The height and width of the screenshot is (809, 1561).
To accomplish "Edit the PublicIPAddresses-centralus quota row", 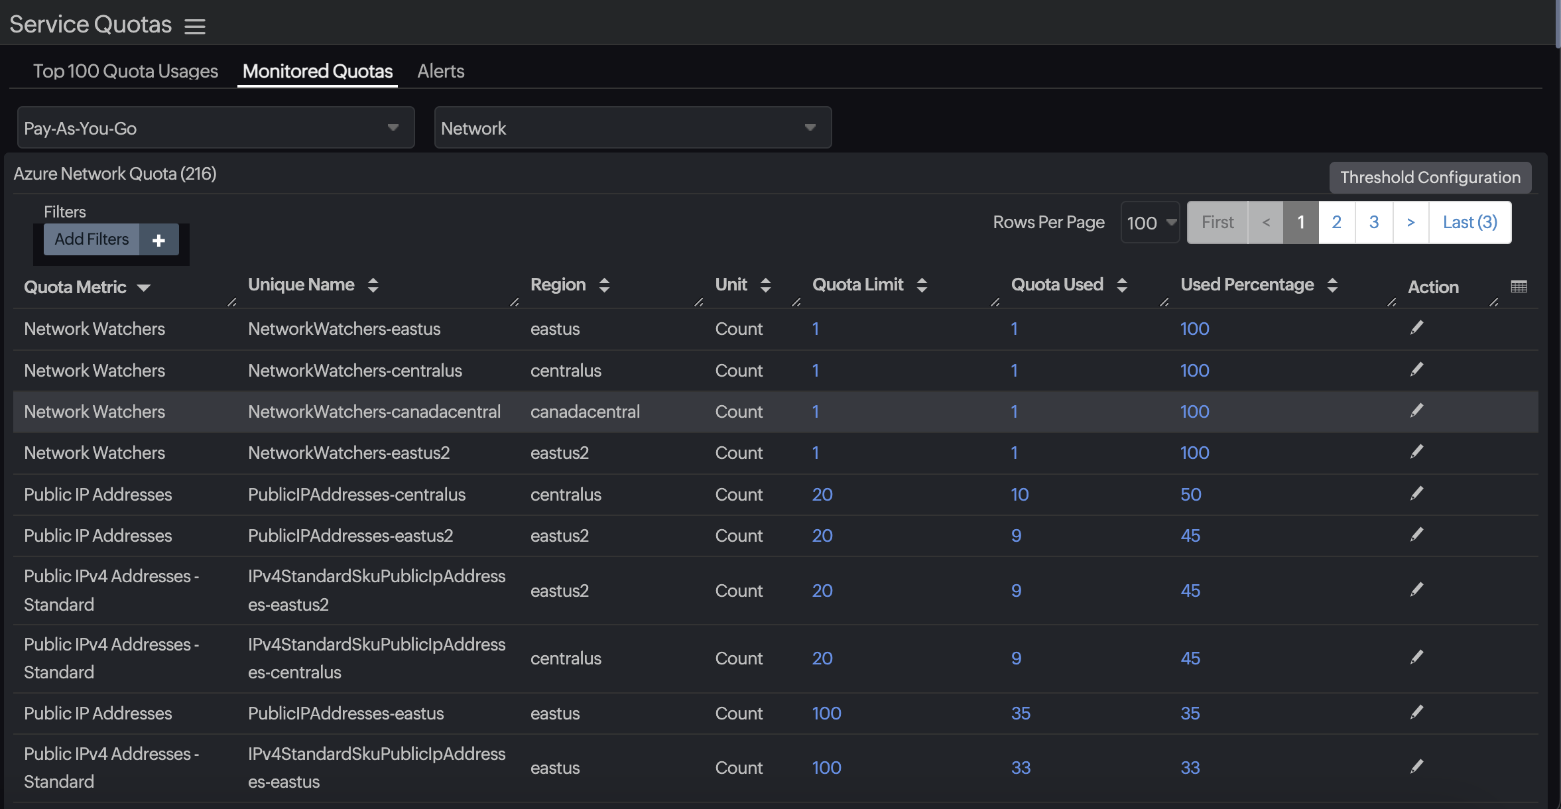I will [x=1416, y=493].
